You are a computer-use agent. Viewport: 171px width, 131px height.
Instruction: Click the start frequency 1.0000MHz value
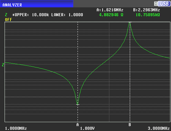point(16,128)
